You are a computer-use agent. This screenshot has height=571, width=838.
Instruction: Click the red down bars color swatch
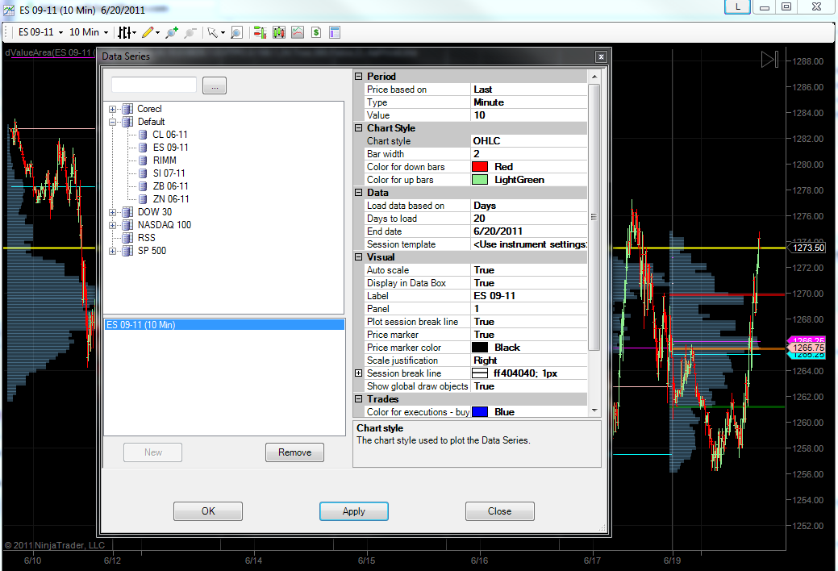(480, 167)
